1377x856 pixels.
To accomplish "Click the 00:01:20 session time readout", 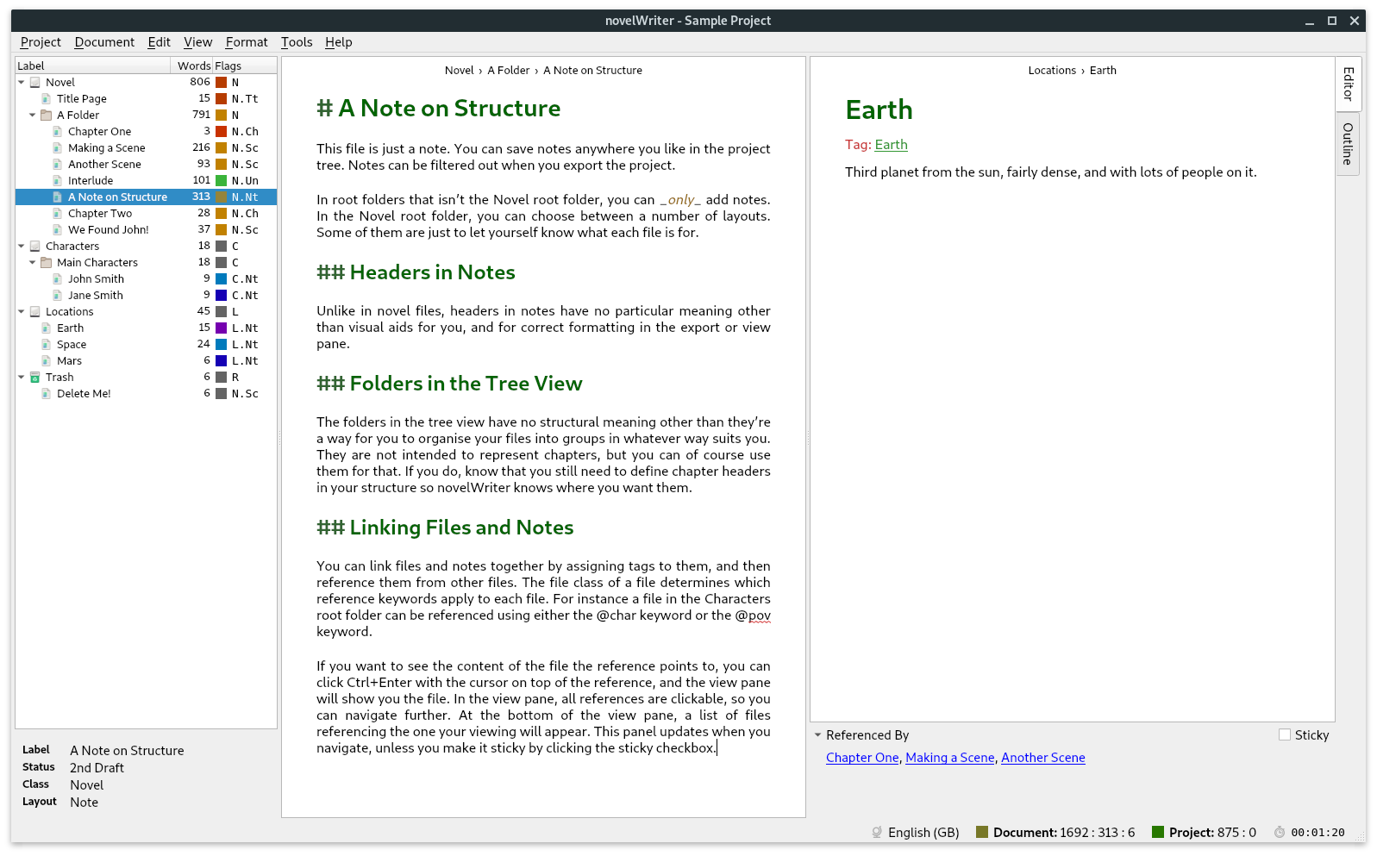I will tap(1318, 833).
